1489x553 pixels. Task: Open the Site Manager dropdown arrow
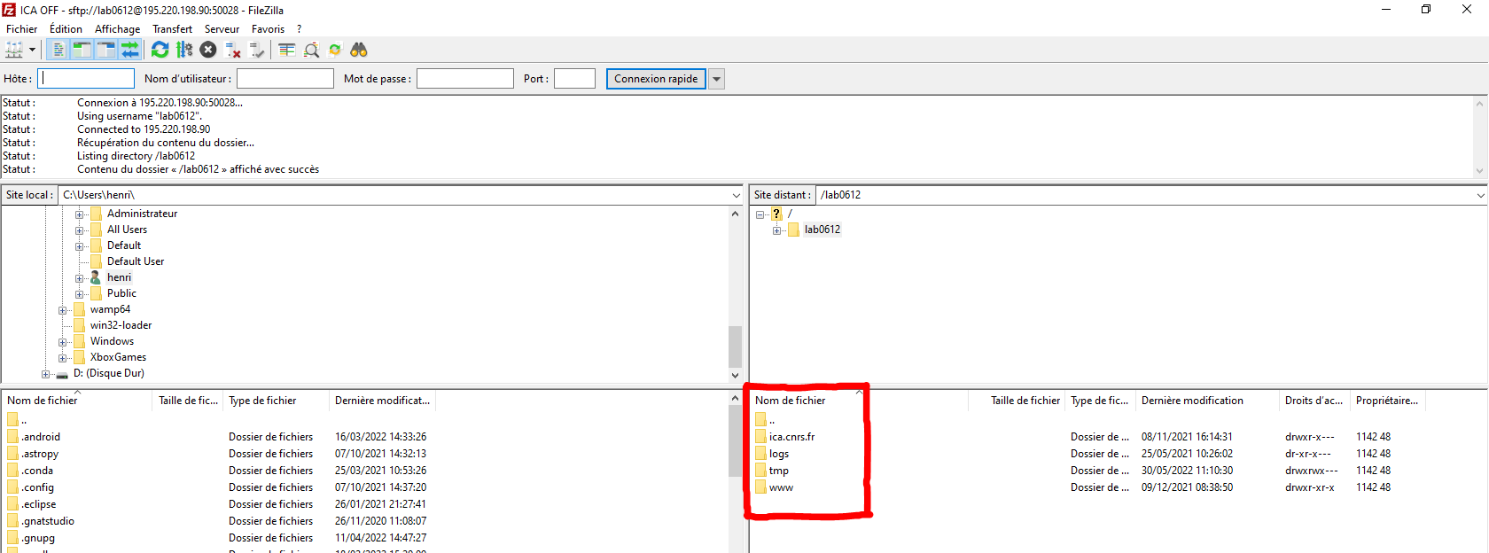tap(32, 50)
